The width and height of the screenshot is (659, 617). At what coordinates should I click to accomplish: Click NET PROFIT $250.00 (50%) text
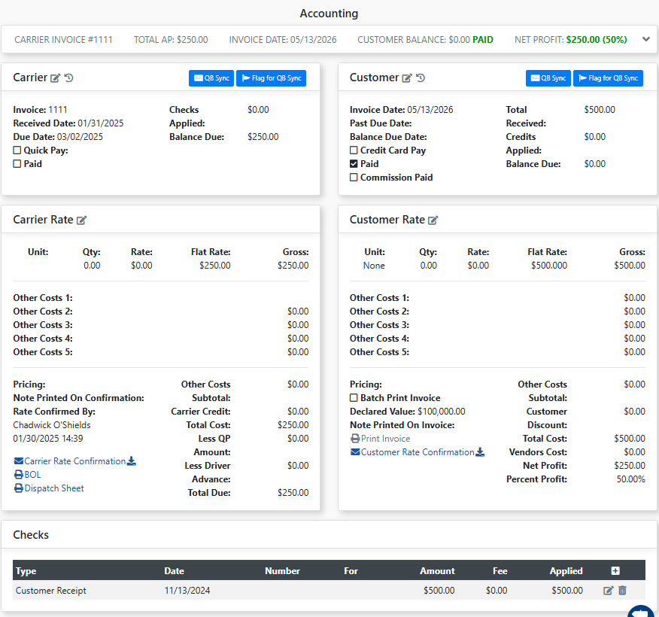(571, 40)
